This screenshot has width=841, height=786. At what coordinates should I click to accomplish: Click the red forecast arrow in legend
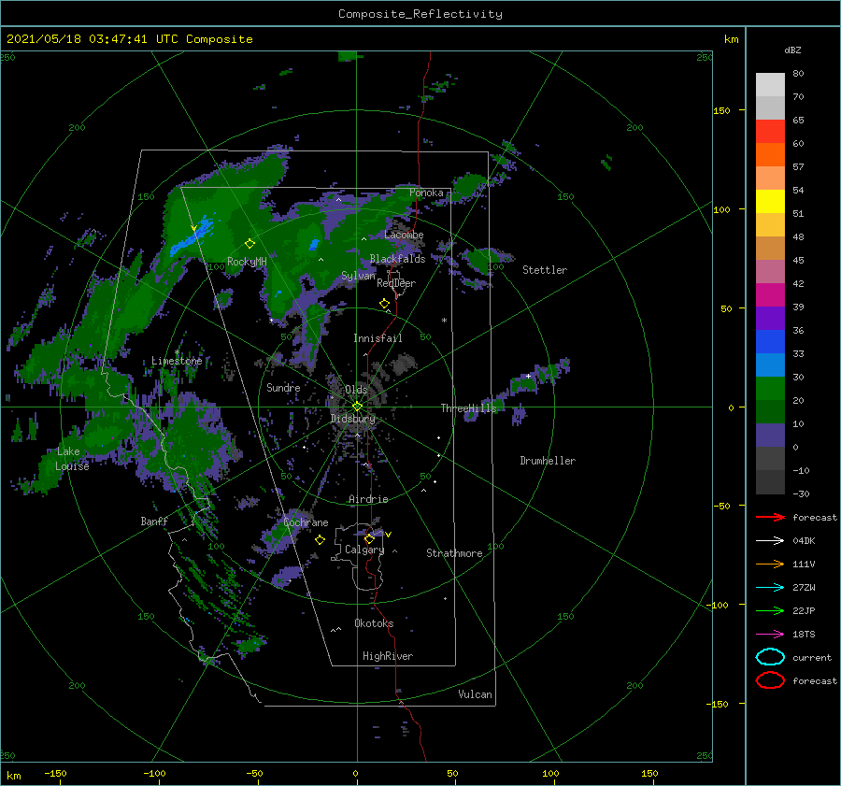point(770,517)
